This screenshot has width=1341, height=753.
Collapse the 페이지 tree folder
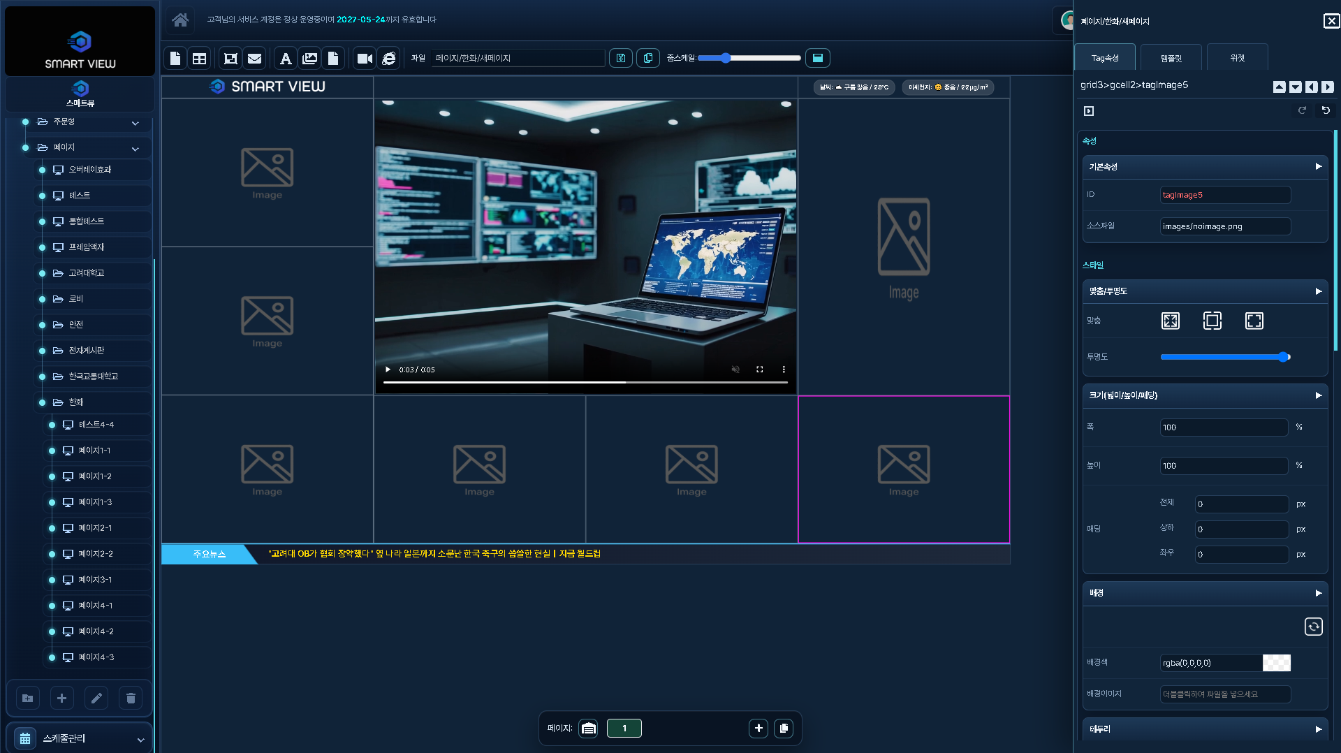coord(135,149)
